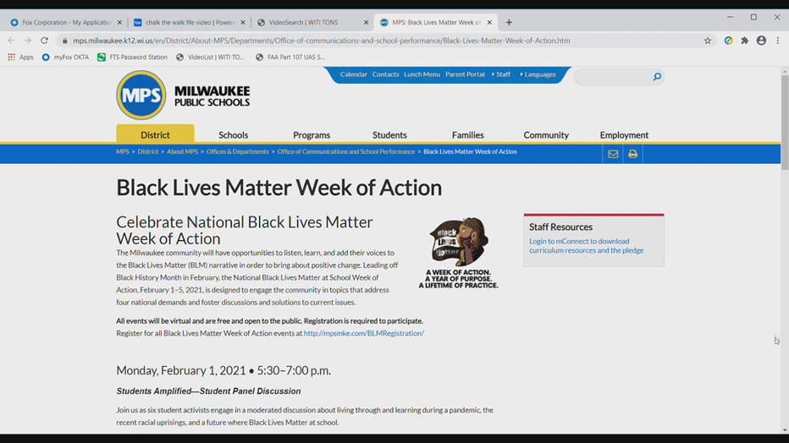Expand the Staff dropdown
This screenshot has height=443, width=789.
501,74
